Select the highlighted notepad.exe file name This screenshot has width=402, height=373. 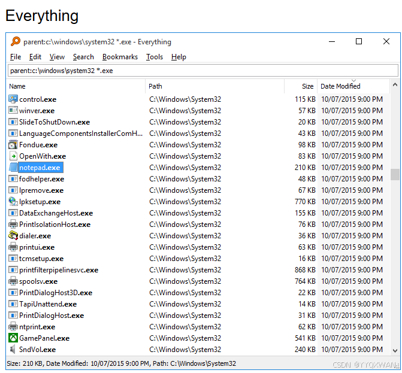(41, 168)
